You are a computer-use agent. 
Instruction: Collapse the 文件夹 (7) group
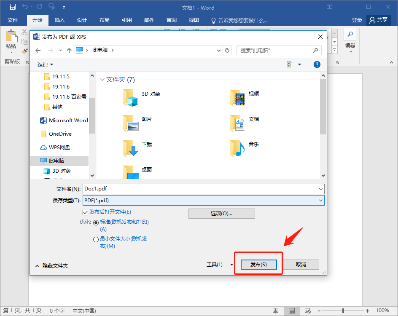point(102,80)
